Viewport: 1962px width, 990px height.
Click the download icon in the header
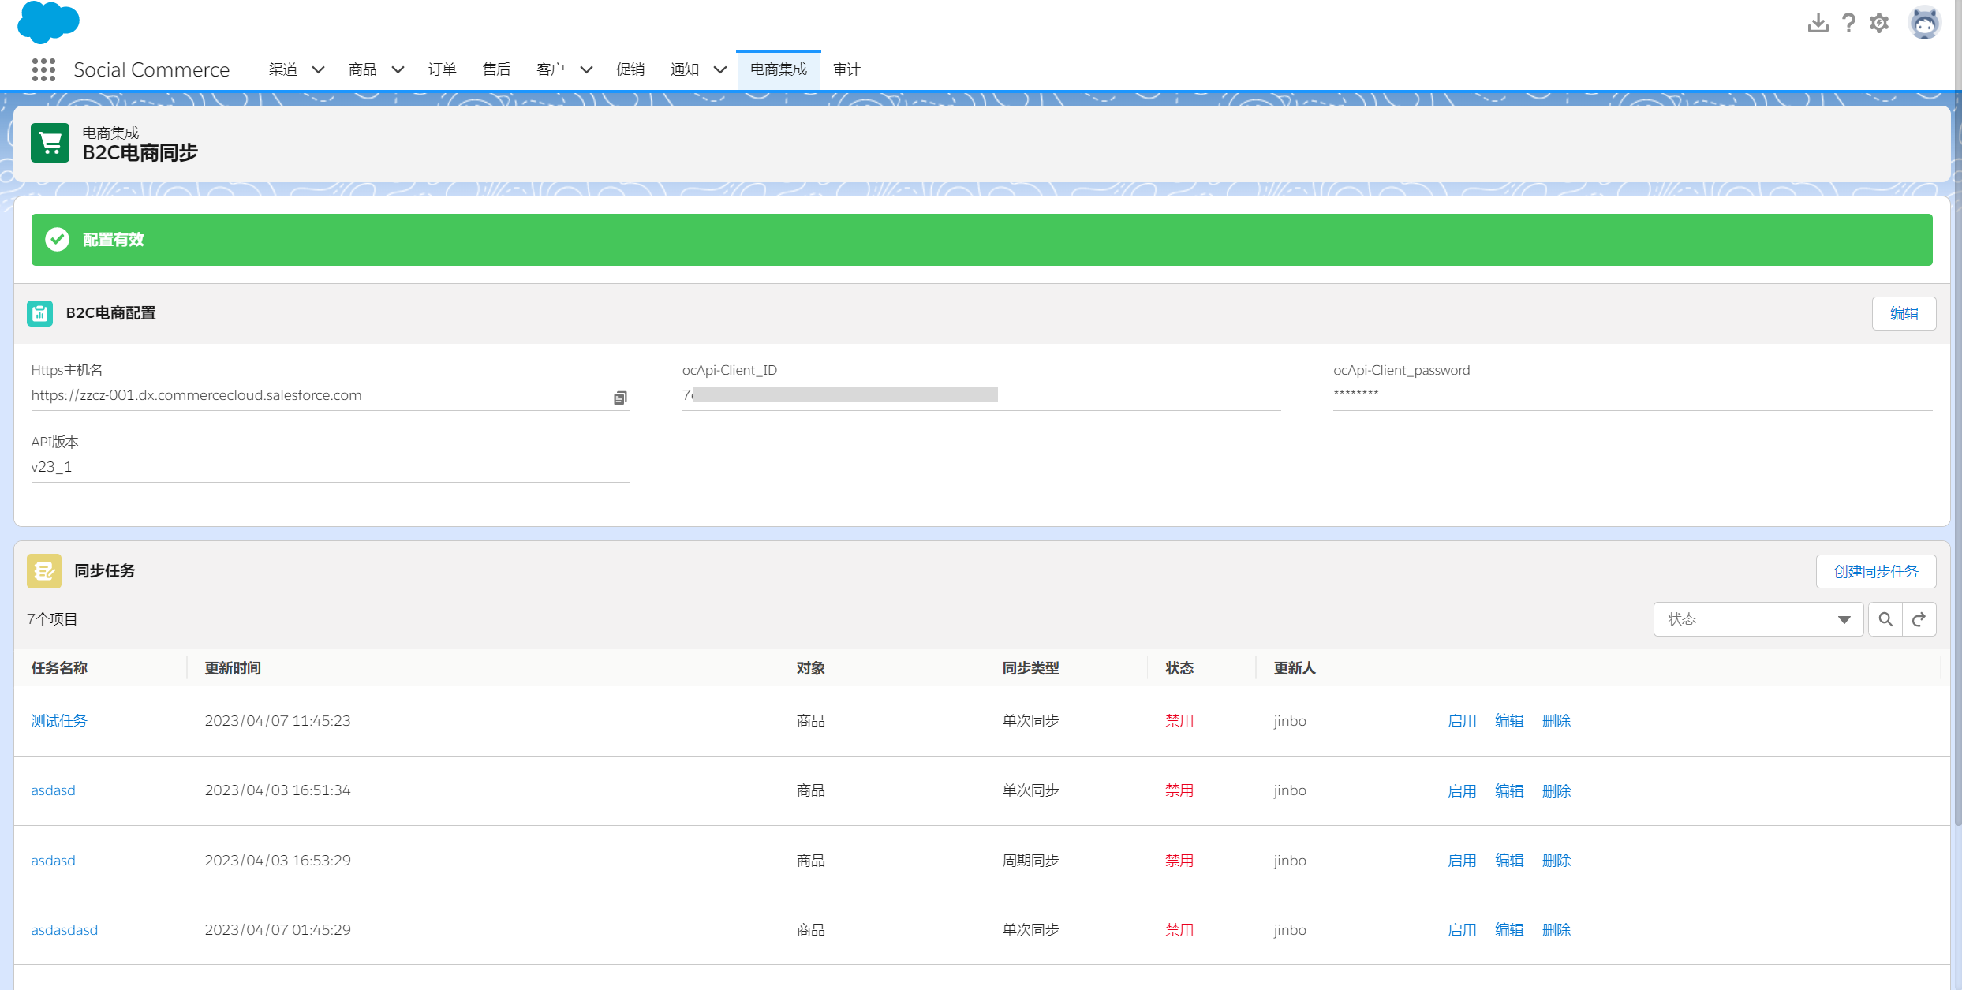tap(1817, 23)
